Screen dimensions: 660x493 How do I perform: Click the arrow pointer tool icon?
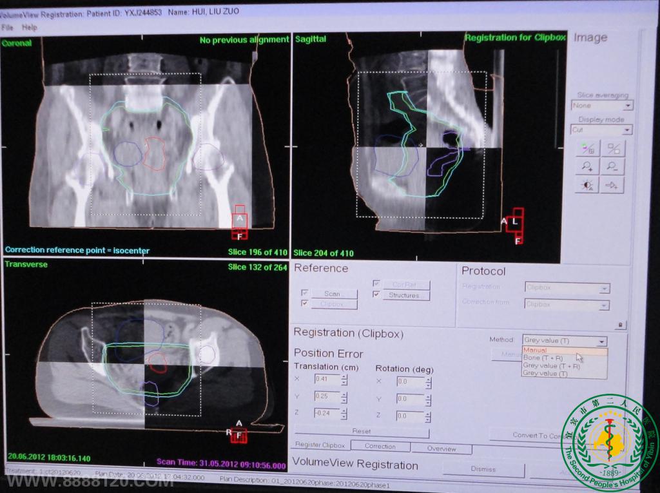point(612,186)
